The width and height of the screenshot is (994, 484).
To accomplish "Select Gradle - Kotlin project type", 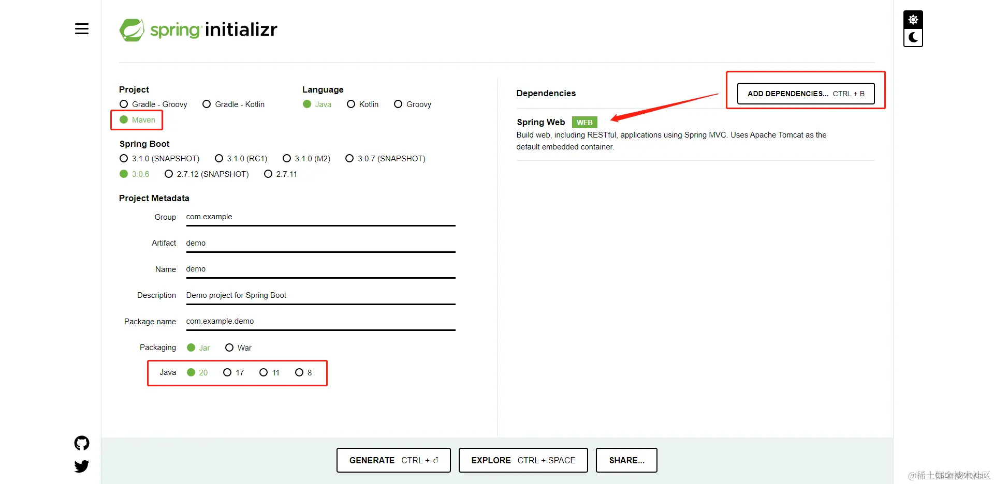I will (233, 104).
